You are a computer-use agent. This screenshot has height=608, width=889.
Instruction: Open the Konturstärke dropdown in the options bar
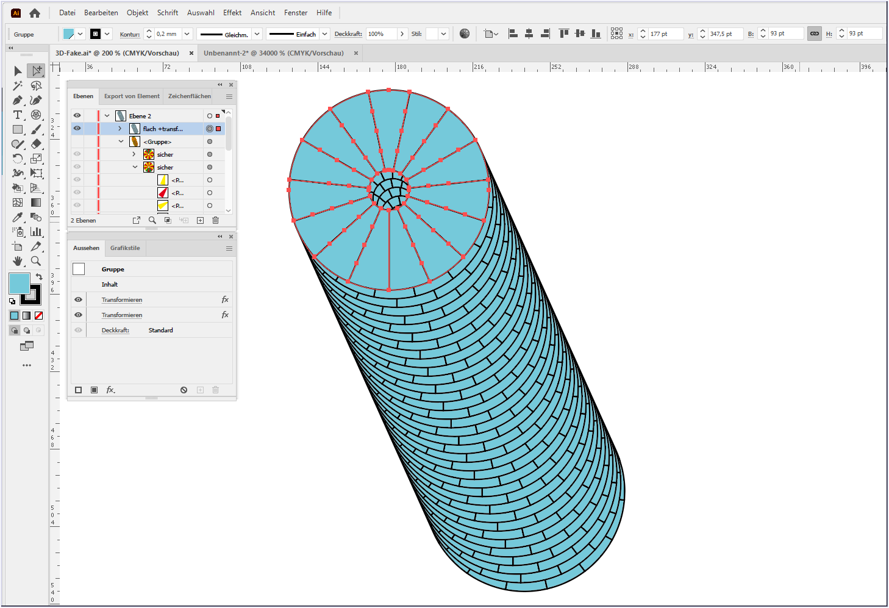186,34
